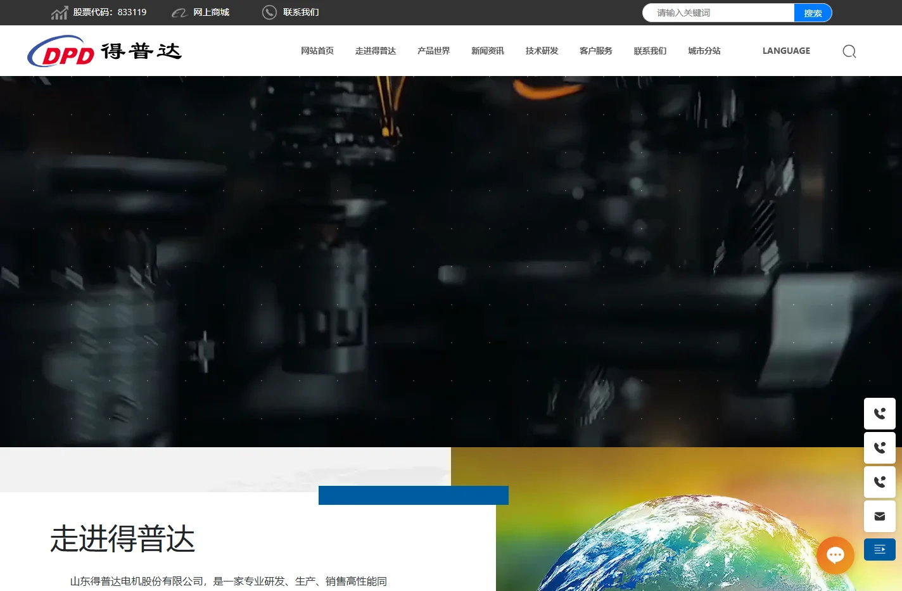902x591 pixels.
Task: Open 城市分站 menu item
Action: (x=704, y=51)
